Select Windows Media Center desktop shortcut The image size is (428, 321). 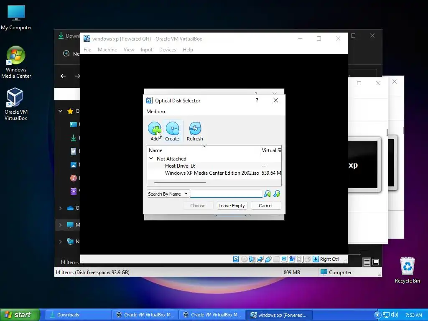click(16, 62)
